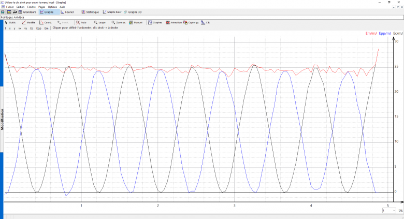
Task: Open the Edition menu
Action: (20, 7)
